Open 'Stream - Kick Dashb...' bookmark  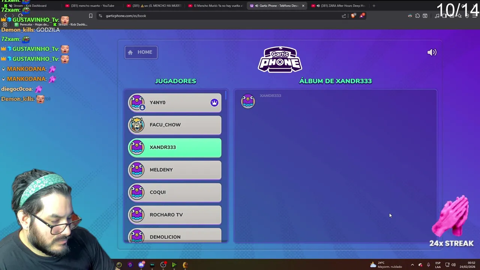coord(70,24)
